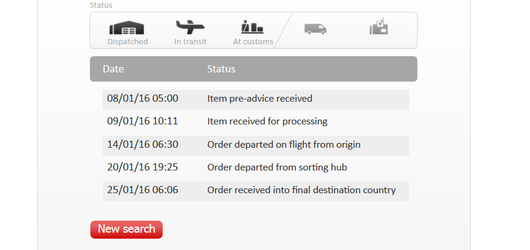The width and height of the screenshot is (530, 250).
Task: Click the Dispatched warehouse icon
Action: pos(127,28)
